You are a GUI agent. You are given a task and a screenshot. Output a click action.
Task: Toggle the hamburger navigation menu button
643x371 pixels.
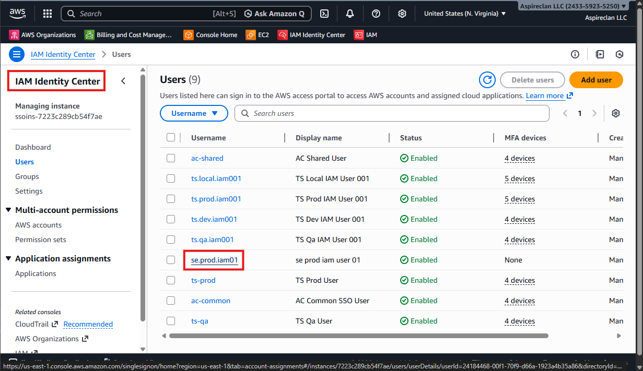(17, 54)
